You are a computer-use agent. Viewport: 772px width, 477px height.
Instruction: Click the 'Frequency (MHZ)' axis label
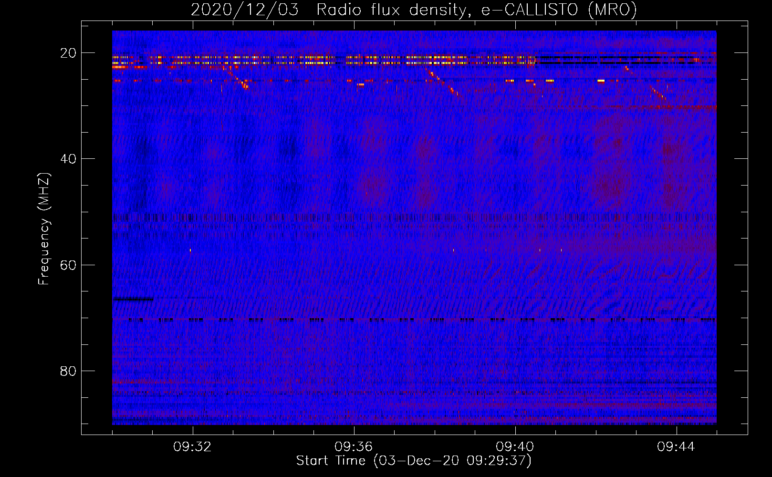coord(44,229)
